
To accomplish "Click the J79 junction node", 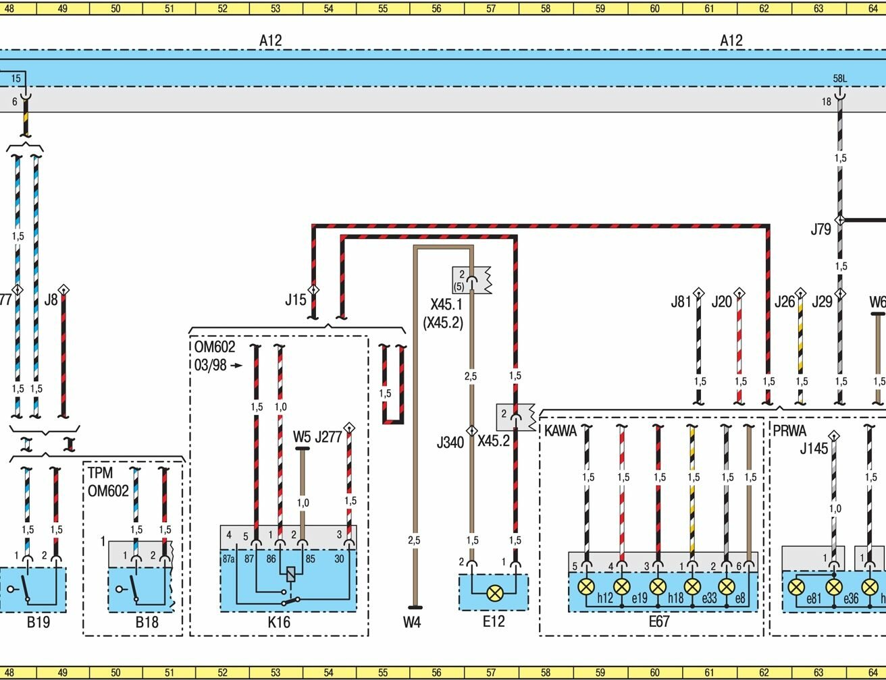I will 839,220.
